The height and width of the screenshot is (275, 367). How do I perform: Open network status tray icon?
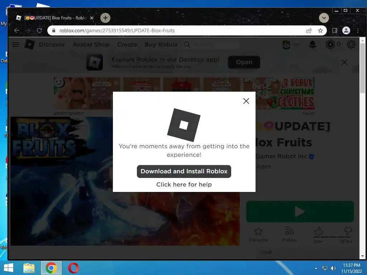pyautogui.click(x=325, y=268)
